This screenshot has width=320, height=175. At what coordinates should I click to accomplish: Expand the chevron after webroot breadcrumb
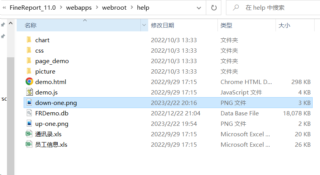132,8
